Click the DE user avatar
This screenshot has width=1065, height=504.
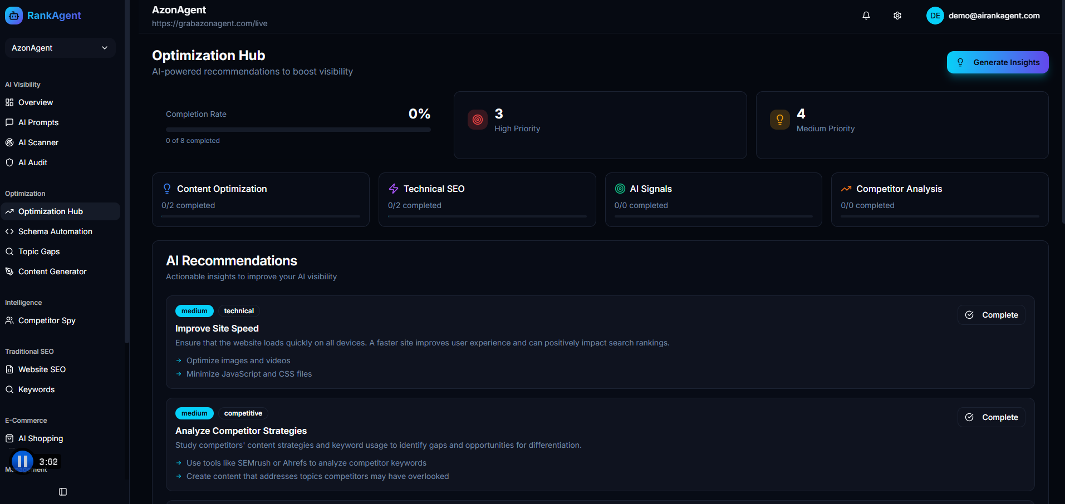pos(935,16)
